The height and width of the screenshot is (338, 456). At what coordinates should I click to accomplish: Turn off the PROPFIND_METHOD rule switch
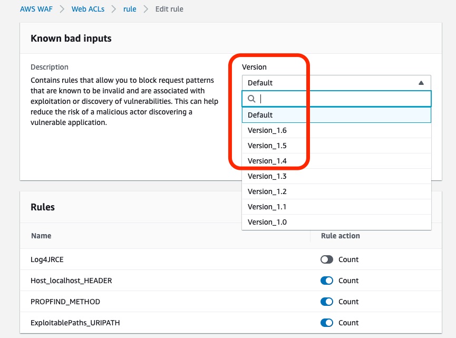(x=326, y=302)
